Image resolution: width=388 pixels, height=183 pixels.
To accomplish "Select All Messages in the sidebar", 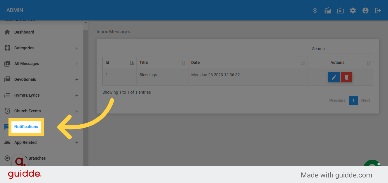I will 27,63.
